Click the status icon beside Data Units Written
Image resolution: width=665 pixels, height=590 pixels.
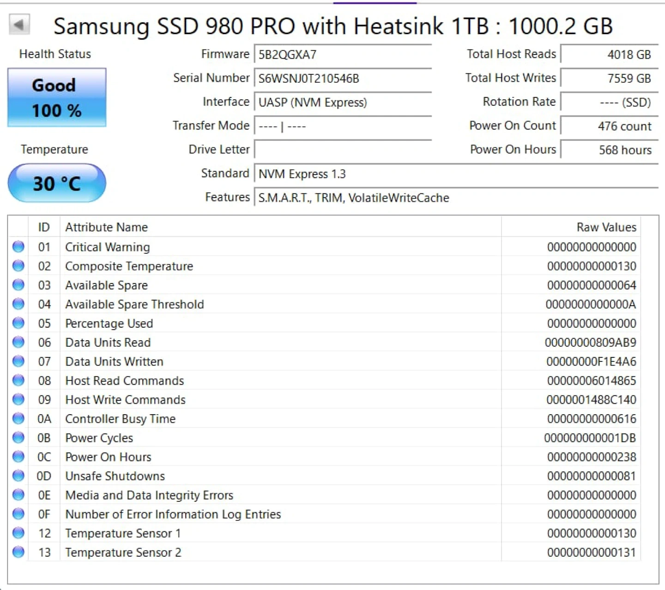tap(18, 361)
